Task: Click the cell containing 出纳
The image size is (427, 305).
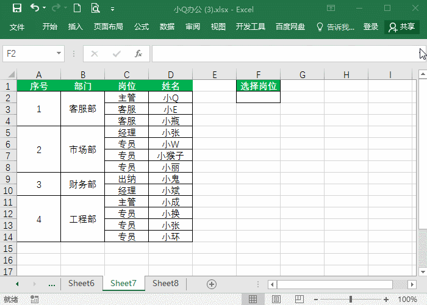Action: pyautogui.click(x=127, y=178)
